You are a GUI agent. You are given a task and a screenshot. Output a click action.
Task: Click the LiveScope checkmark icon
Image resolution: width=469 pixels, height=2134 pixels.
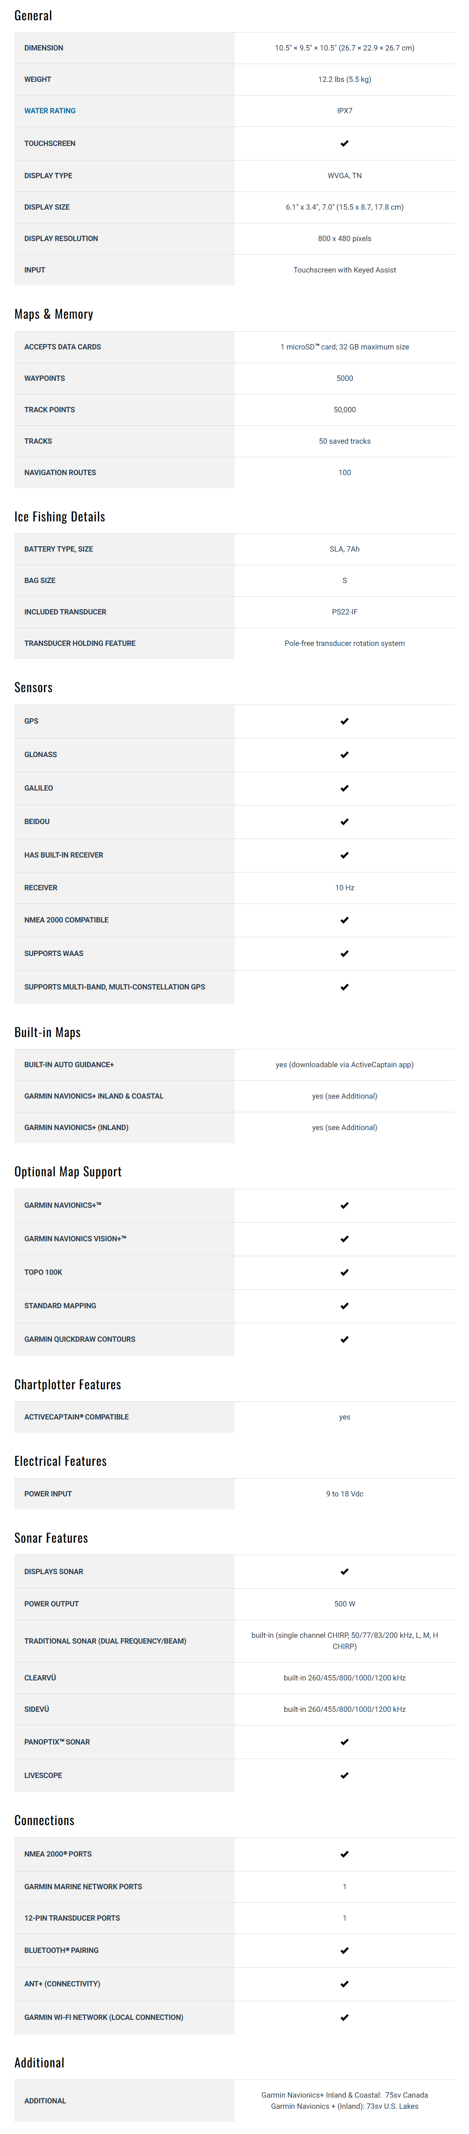point(344,1775)
